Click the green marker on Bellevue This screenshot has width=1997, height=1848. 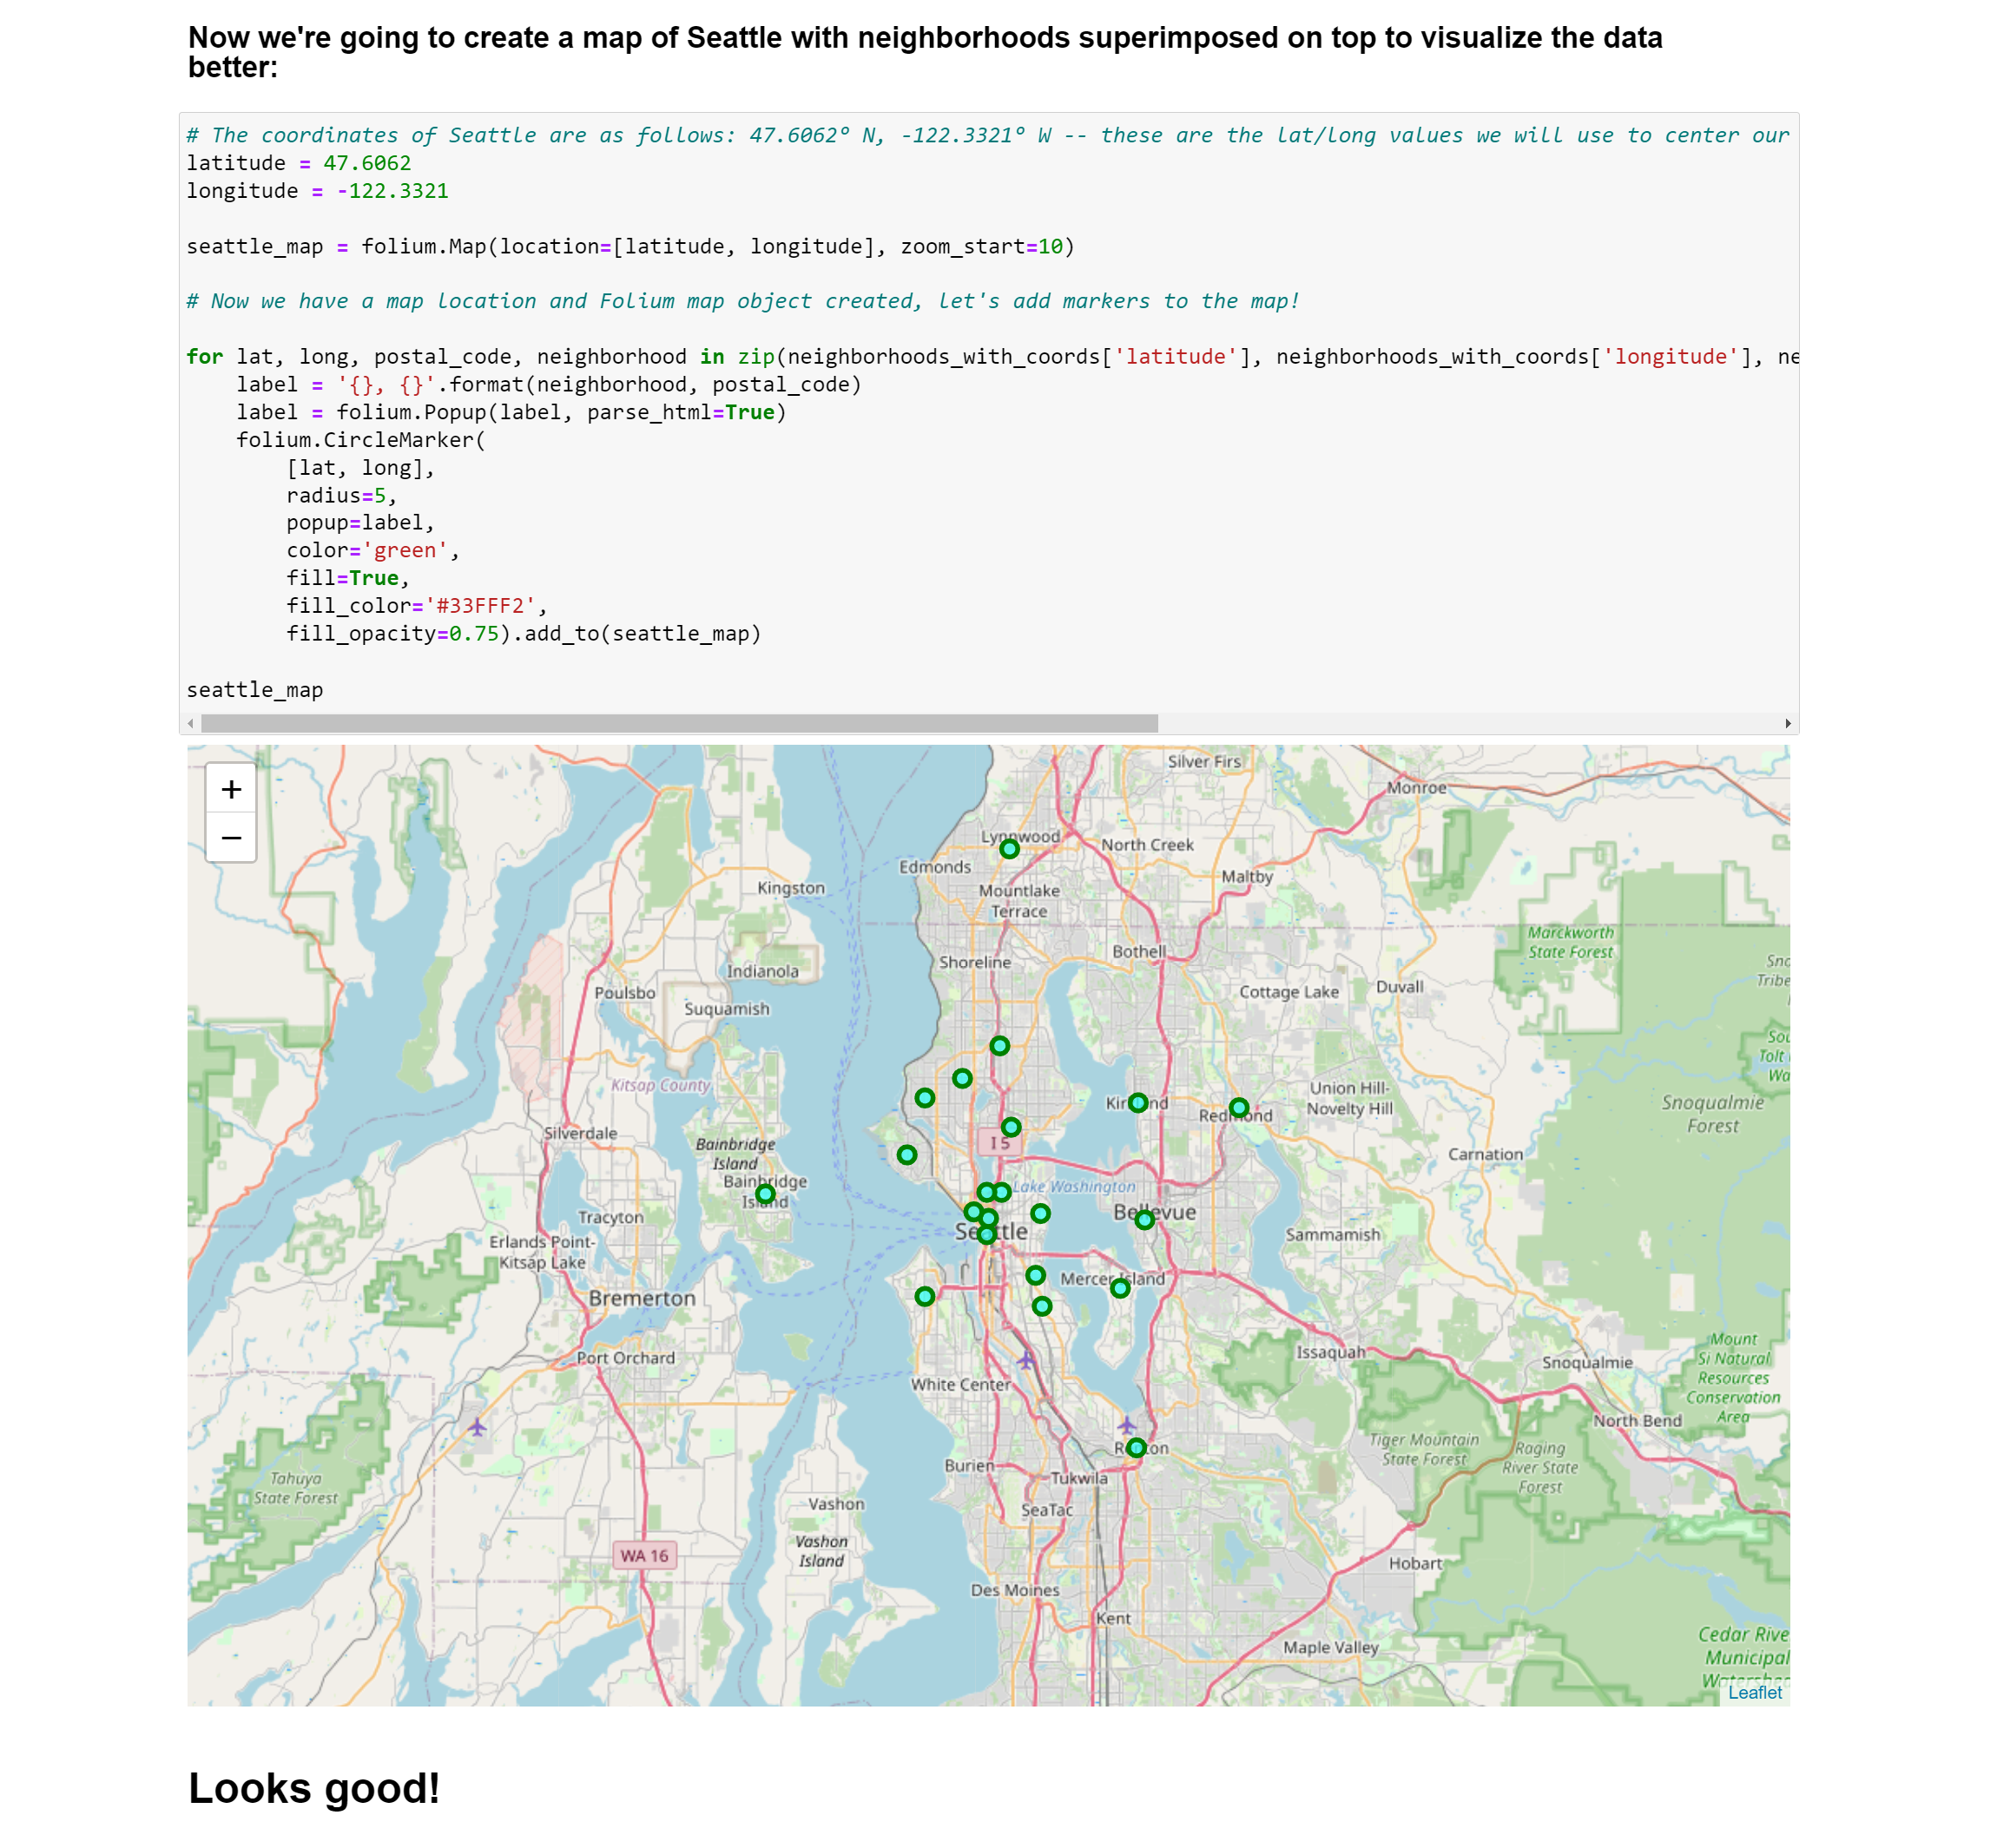click(x=1144, y=1219)
